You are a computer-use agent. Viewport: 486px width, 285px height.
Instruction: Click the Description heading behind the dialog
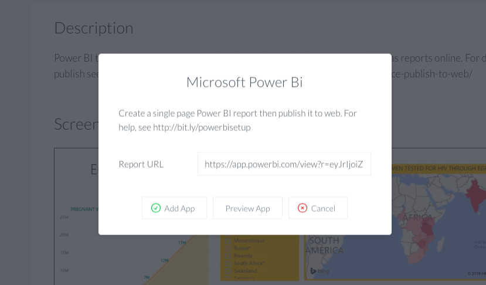[x=94, y=28]
